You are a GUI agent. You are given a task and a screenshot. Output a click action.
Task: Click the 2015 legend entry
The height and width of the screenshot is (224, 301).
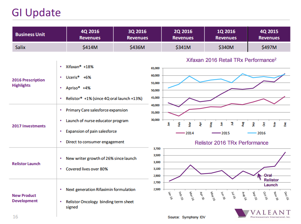pyautogui.click(x=221, y=133)
